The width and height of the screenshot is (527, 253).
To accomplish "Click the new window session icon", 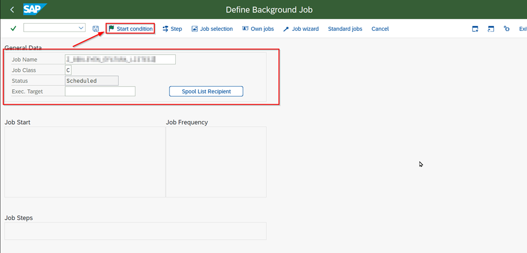I will pyautogui.click(x=475, y=29).
